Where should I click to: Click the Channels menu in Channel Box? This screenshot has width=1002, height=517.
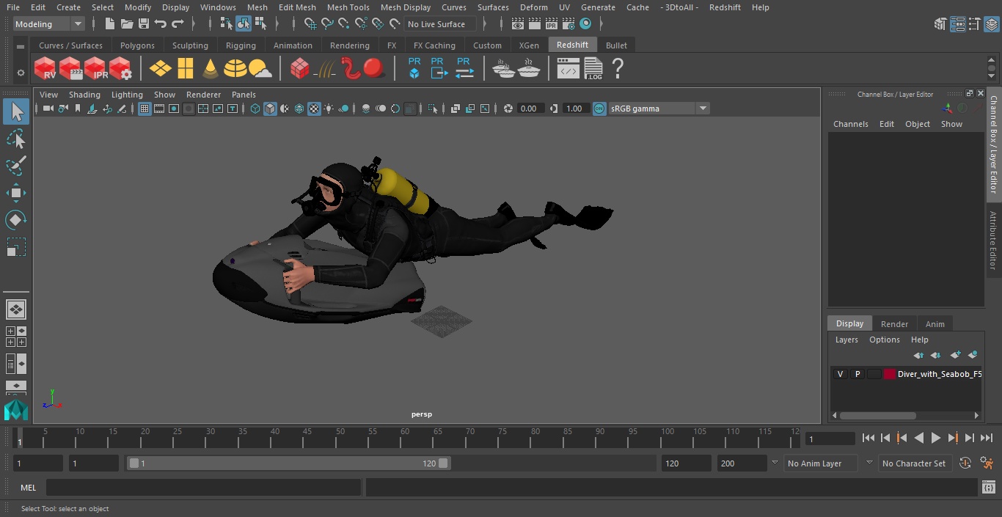click(850, 124)
